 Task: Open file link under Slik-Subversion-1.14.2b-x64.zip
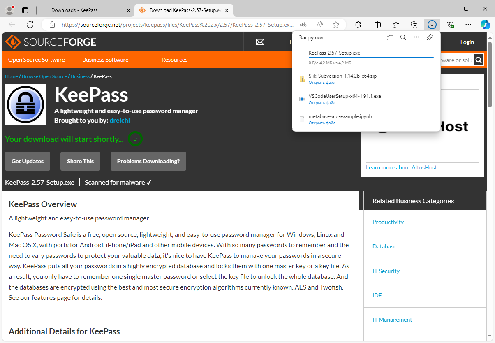pyautogui.click(x=322, y=83)
